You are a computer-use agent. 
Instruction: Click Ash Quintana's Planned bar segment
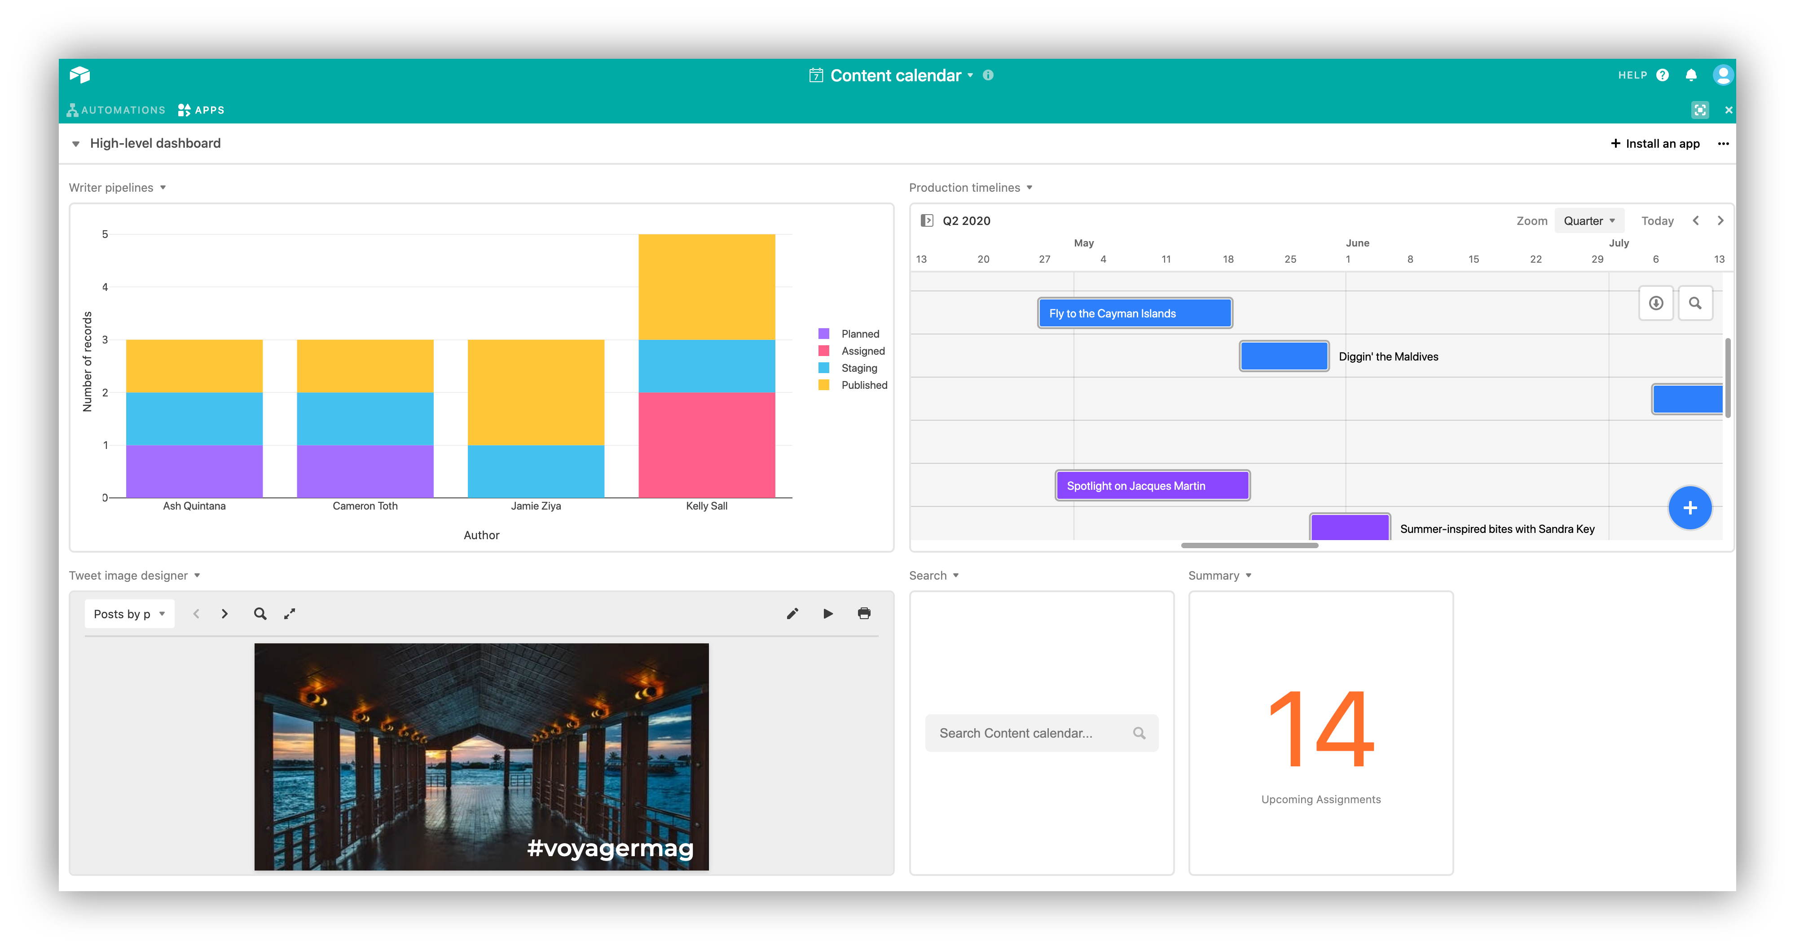(x=194, y=471)
